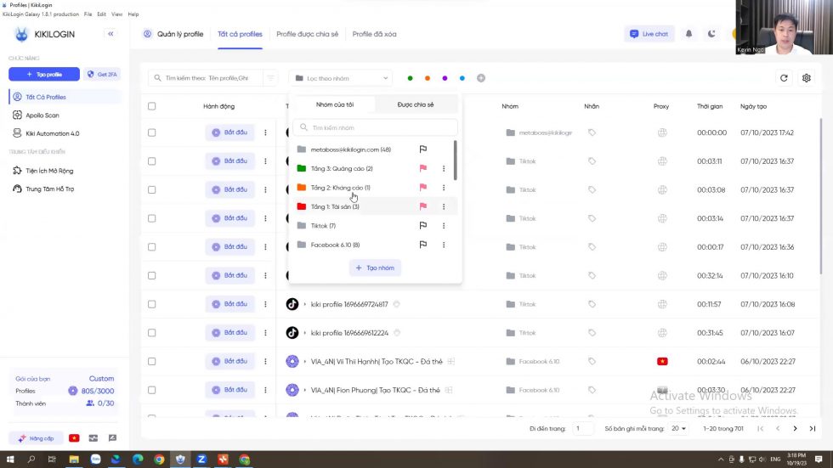Viewport: 833px width, 468px height.
Task: Click the notification bell icon
Action: (x=689, y=34)
